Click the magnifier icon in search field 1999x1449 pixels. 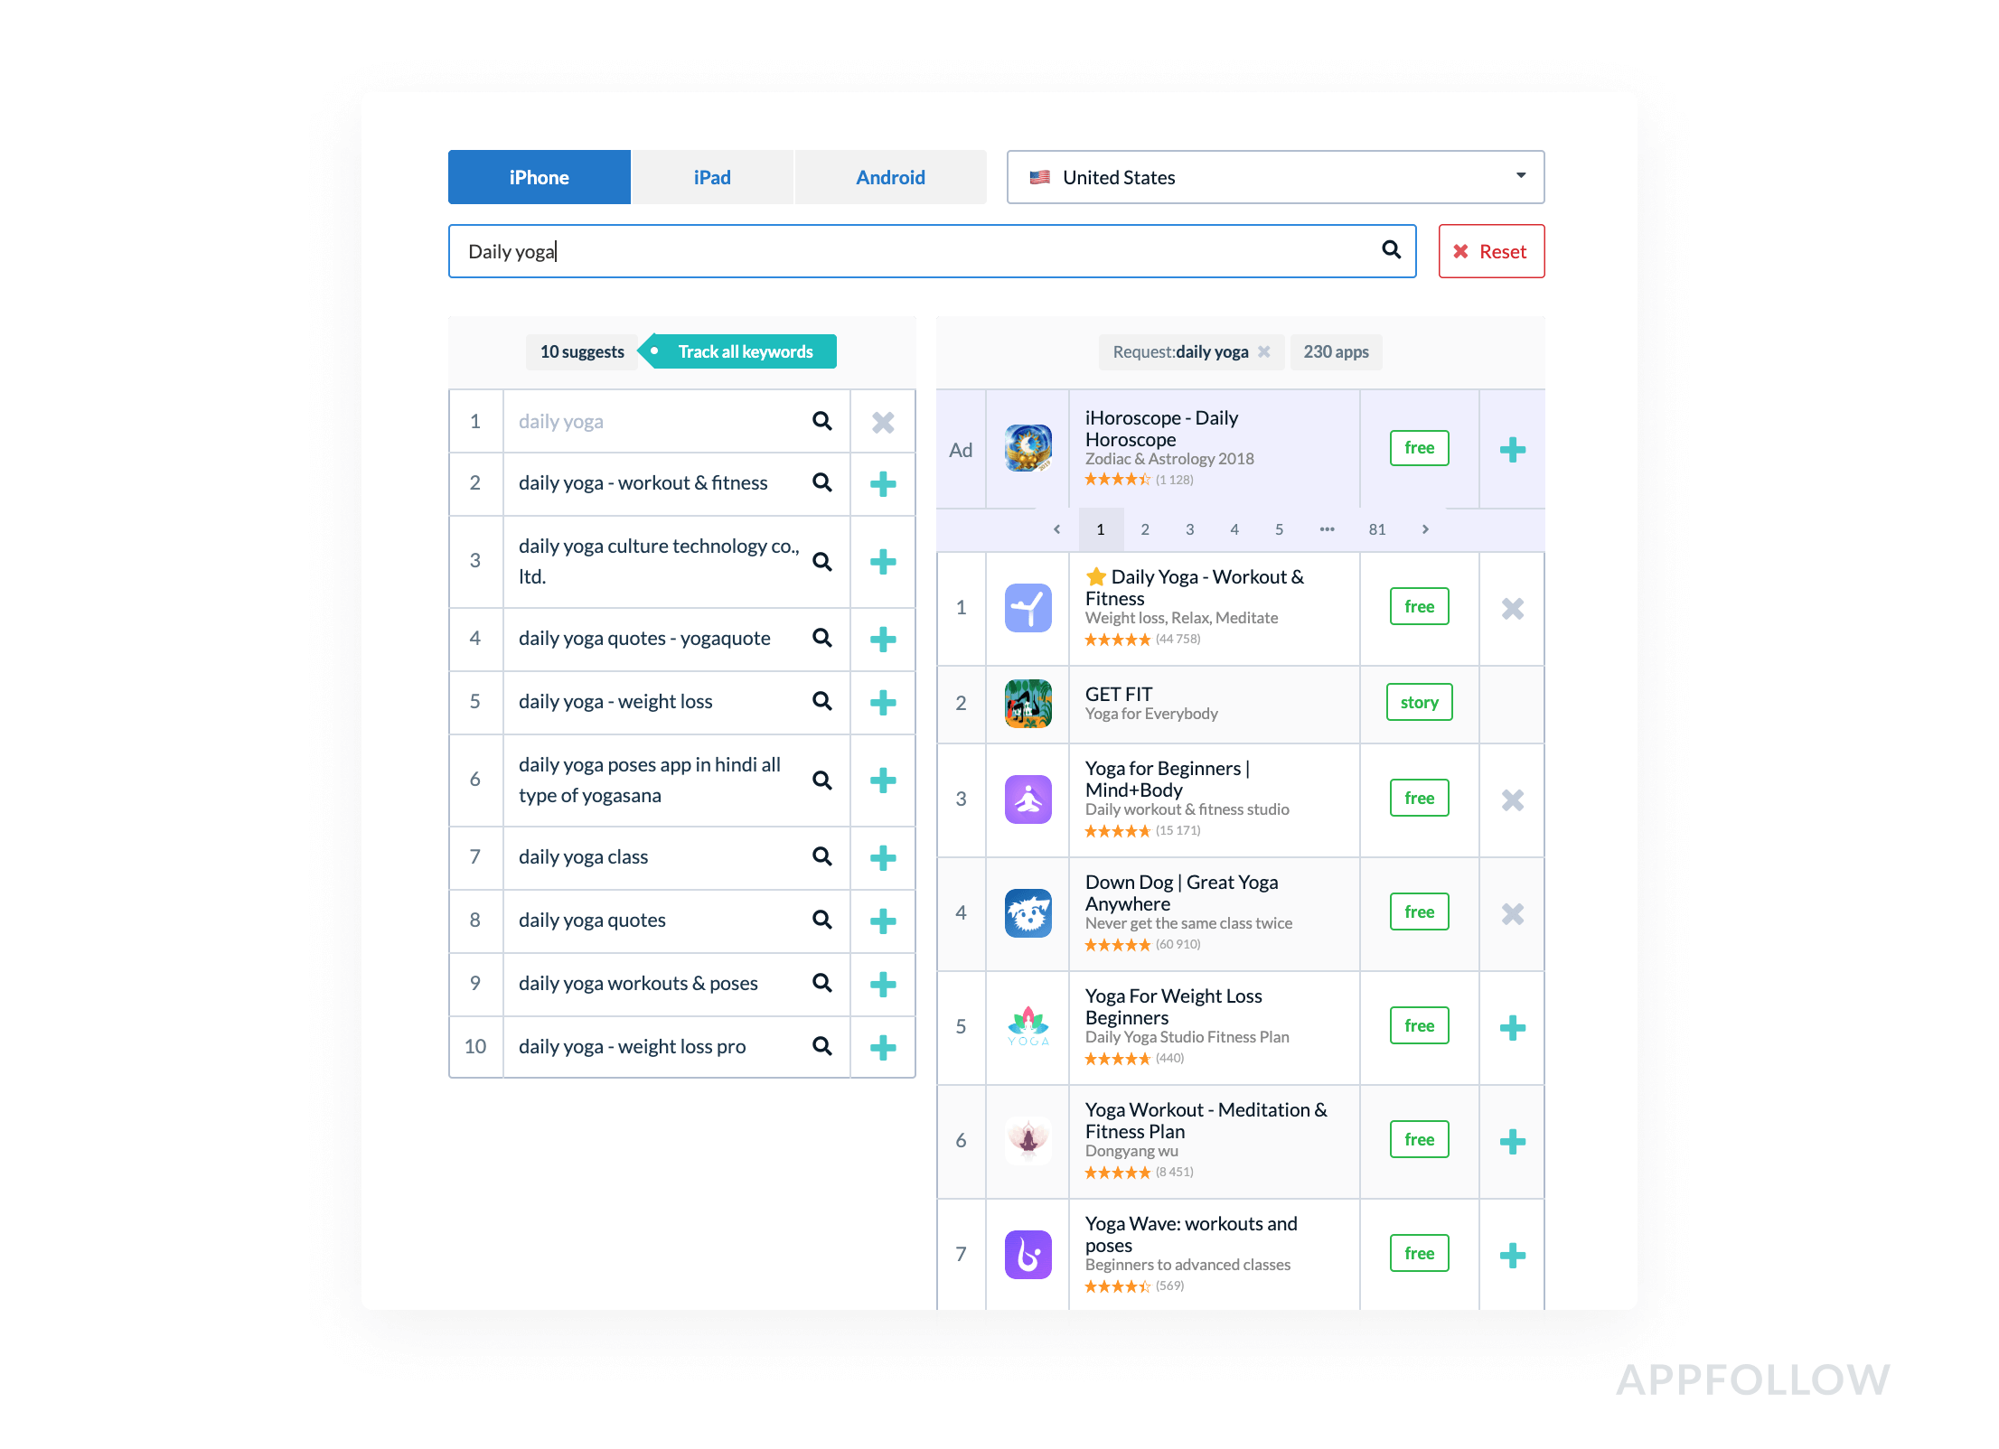click(x=1391, y=250)
